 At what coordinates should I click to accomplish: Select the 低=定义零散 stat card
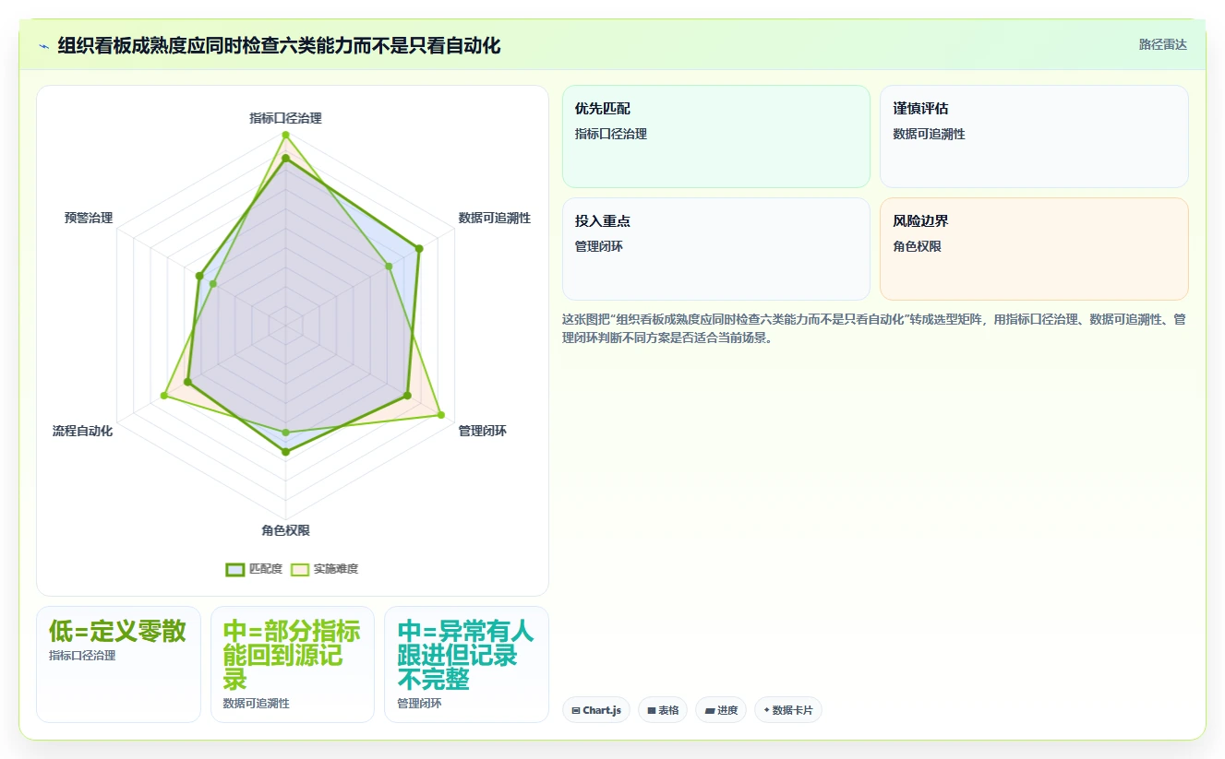pyautogui.click(x=118, y=664)
